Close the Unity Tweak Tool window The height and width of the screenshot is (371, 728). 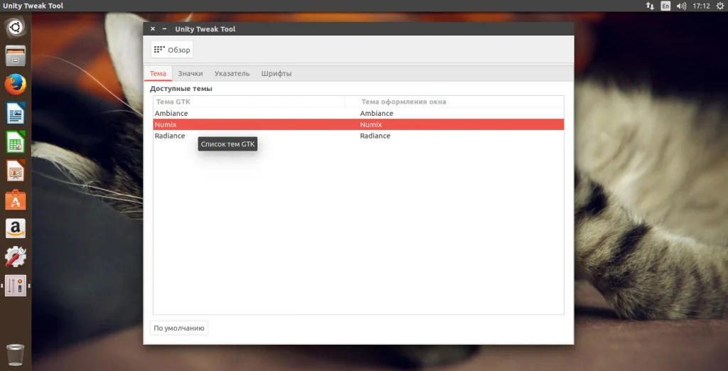[153, 29]
